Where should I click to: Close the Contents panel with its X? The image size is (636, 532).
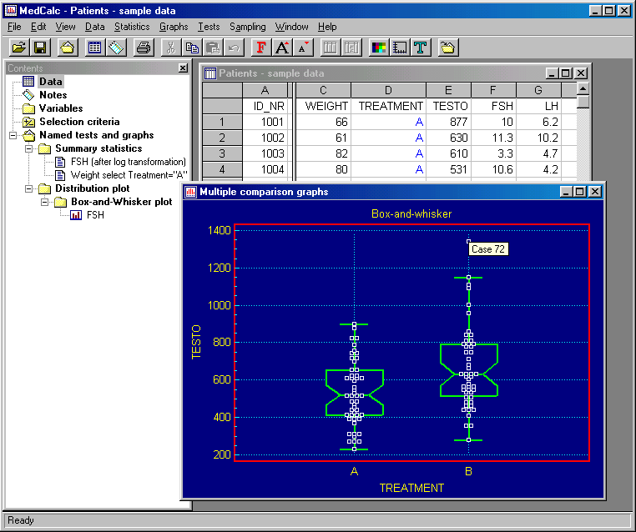(x=183, y=68)
